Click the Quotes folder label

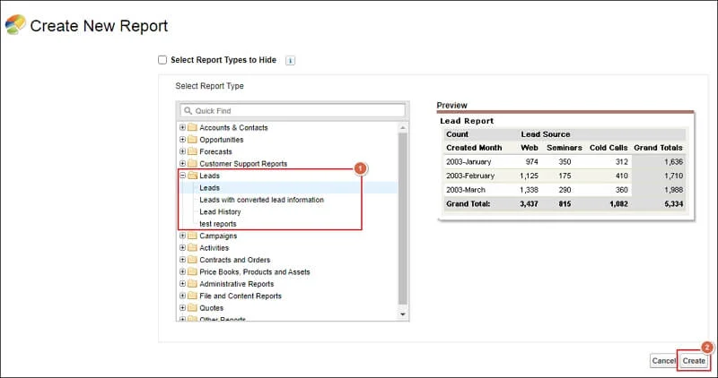point(211,308)
